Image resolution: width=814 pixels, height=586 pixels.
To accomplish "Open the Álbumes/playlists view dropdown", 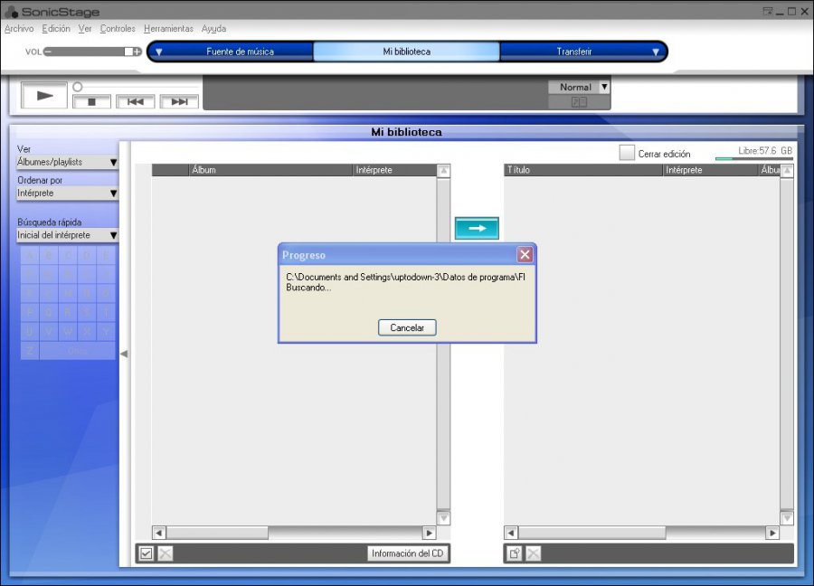I will 67,162.
